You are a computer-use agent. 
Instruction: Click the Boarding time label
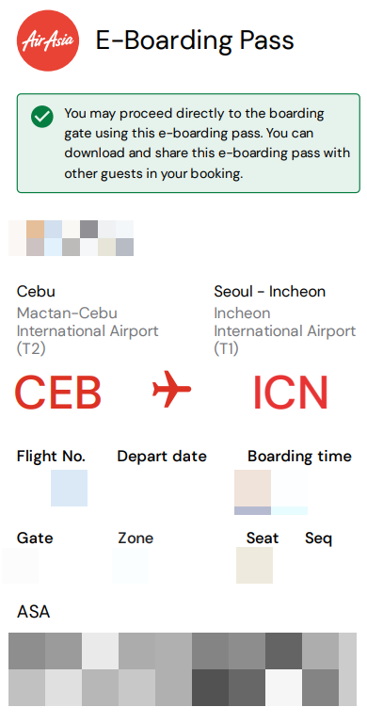pos(299,457)
